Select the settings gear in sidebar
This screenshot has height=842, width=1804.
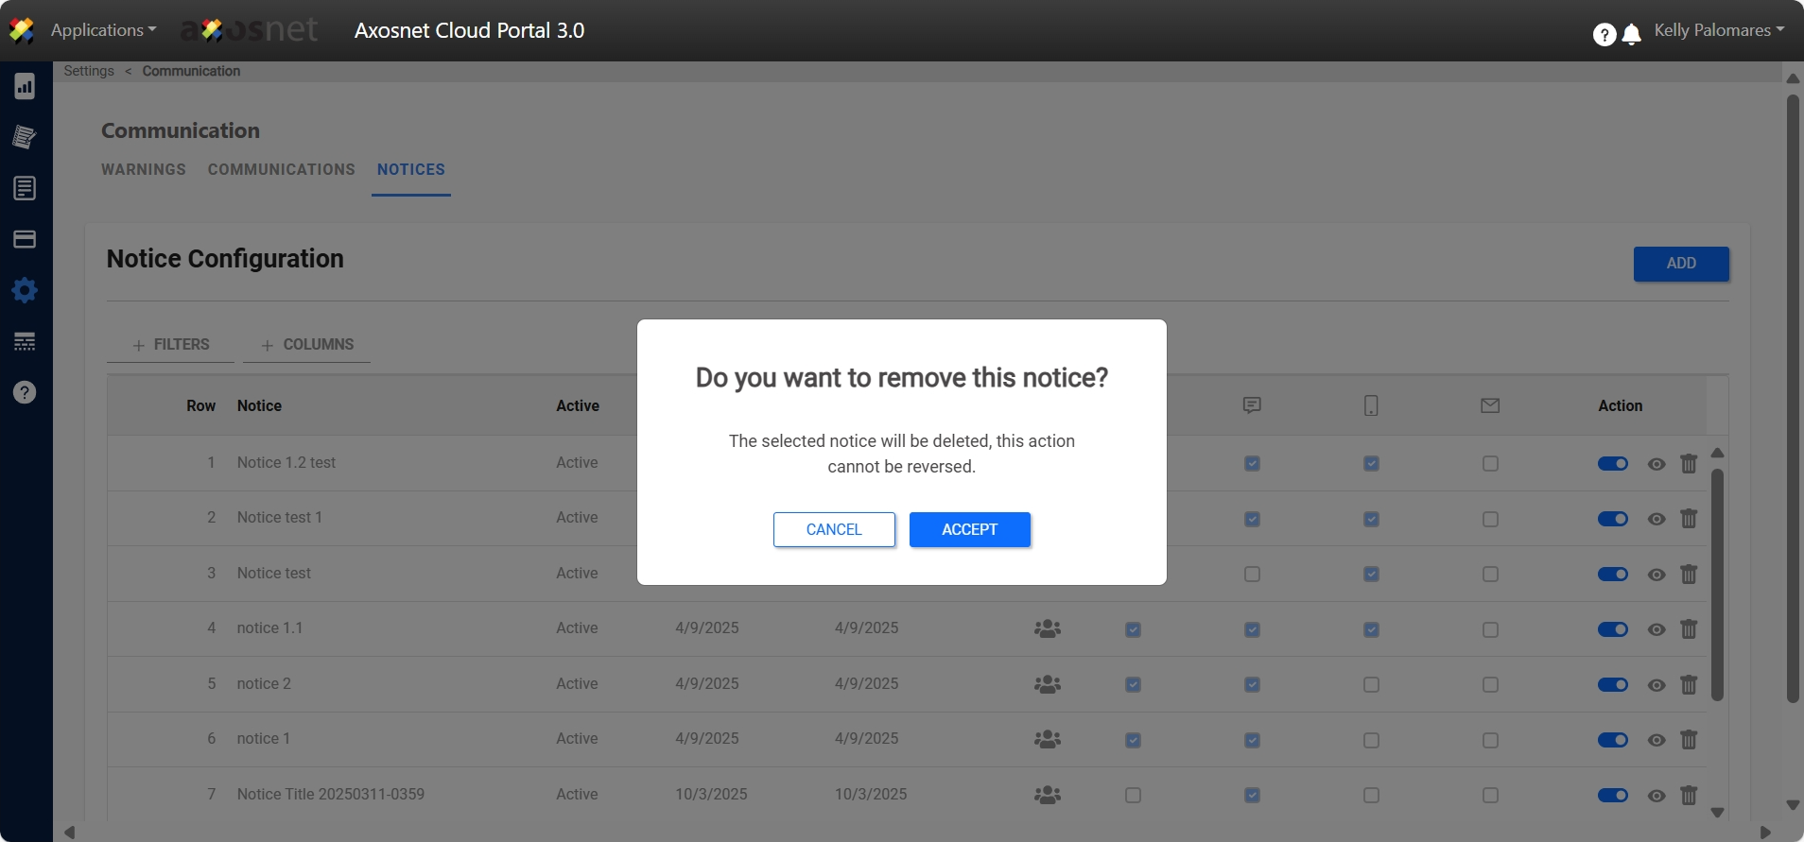[x=25, y=290]
